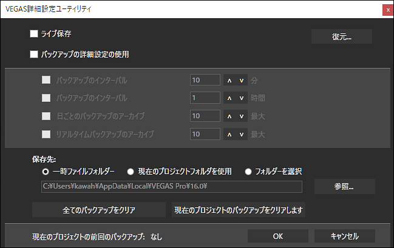Select フォルダーを選択 radio button
The width and height of the screenshot is (394, 248).
pos(248,172)
